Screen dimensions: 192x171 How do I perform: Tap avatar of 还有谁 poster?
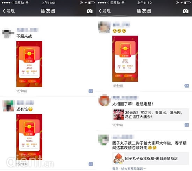pyautogui.click(x=9, y=106)
